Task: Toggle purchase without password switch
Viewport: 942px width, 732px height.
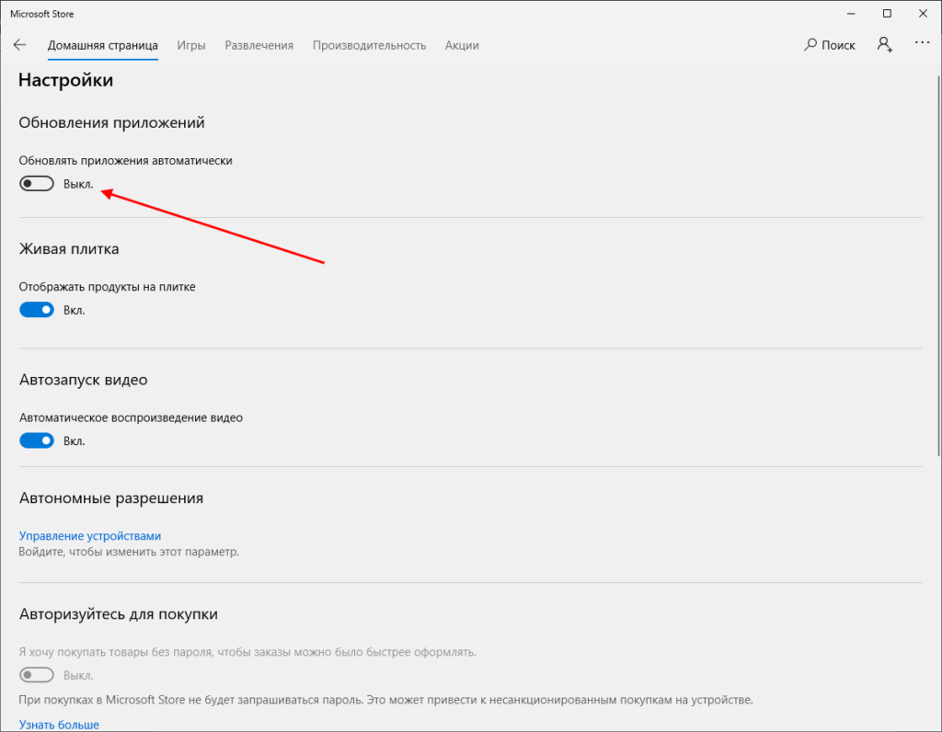Action: tap(37, 675)
